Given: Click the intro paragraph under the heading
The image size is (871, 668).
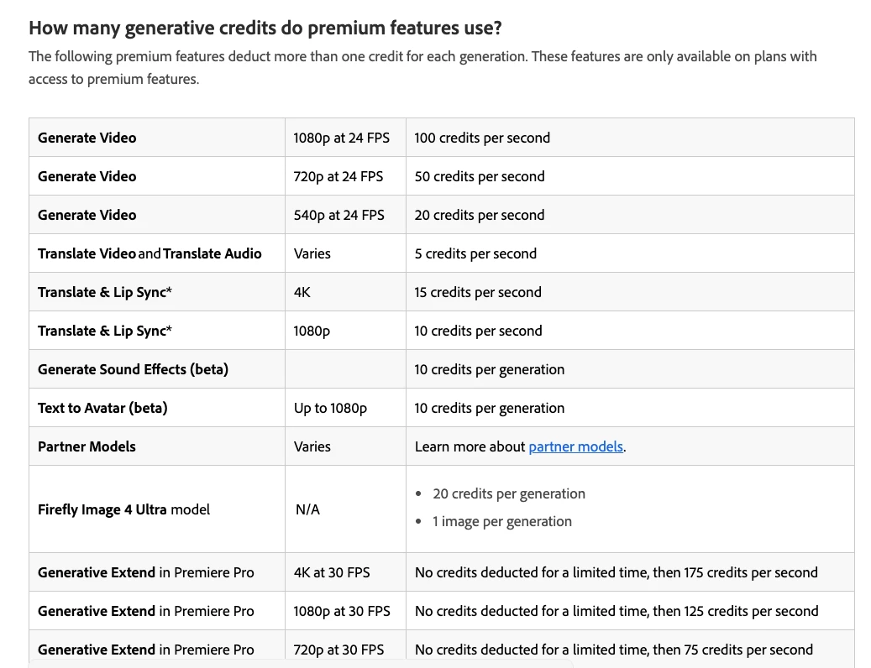Looking at the screenshot, I should click(x=422, y=68).
